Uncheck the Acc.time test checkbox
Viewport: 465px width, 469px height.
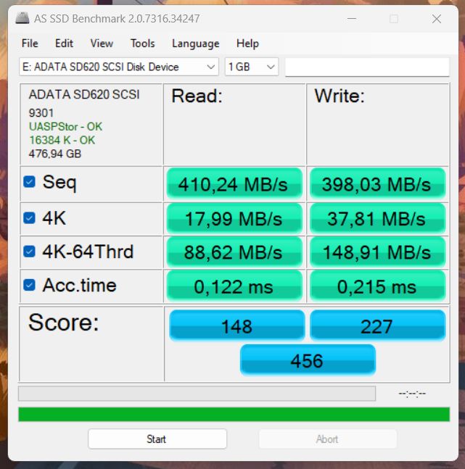(x=29, y=285)
